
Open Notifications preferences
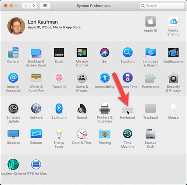(173, 53)
